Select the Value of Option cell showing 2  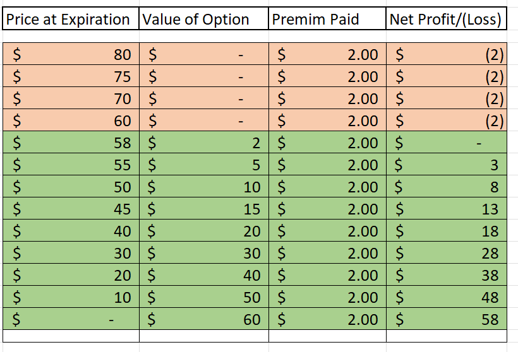tap(203, 143)
